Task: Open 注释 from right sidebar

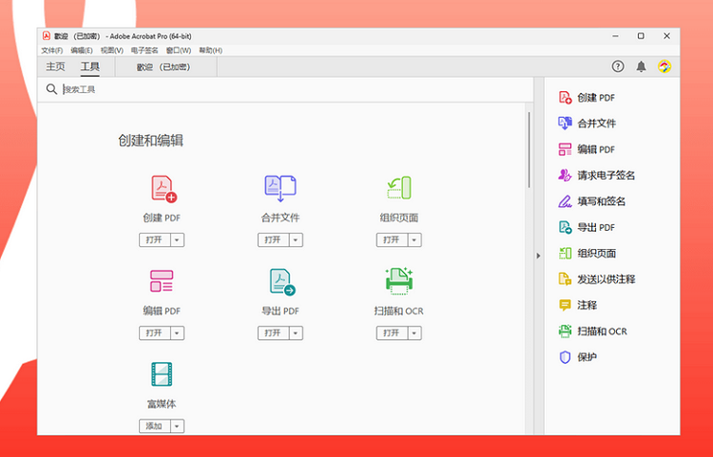Action: (x=577, y=305)
